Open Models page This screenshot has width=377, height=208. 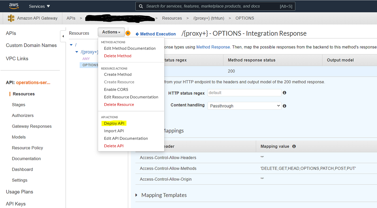click(19, 137)
